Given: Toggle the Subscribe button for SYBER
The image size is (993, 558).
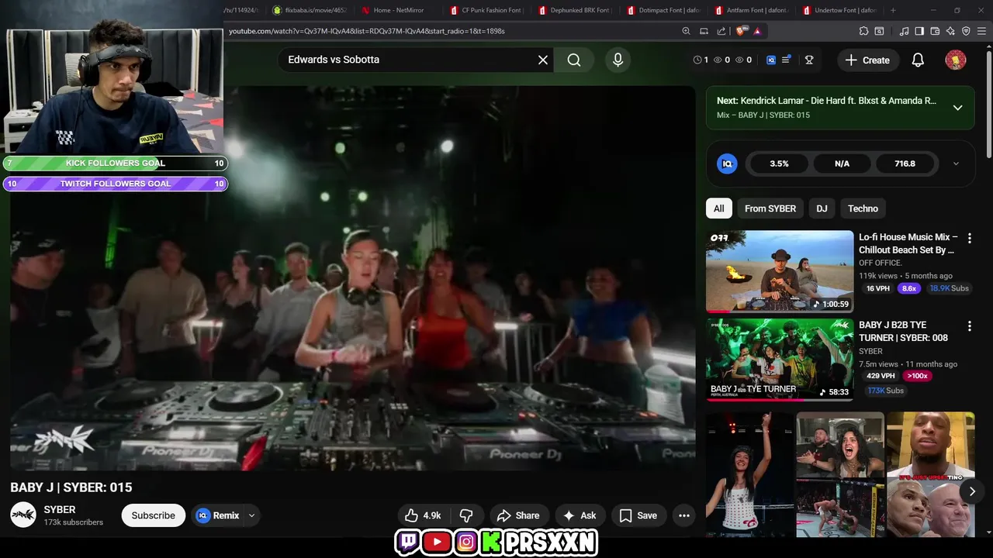Looking at the screenshot, I should (153, 515).
